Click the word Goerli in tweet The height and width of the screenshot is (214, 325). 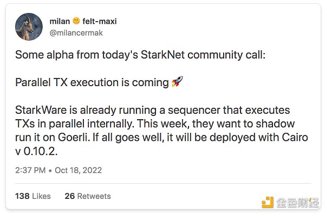coord(74,137)
